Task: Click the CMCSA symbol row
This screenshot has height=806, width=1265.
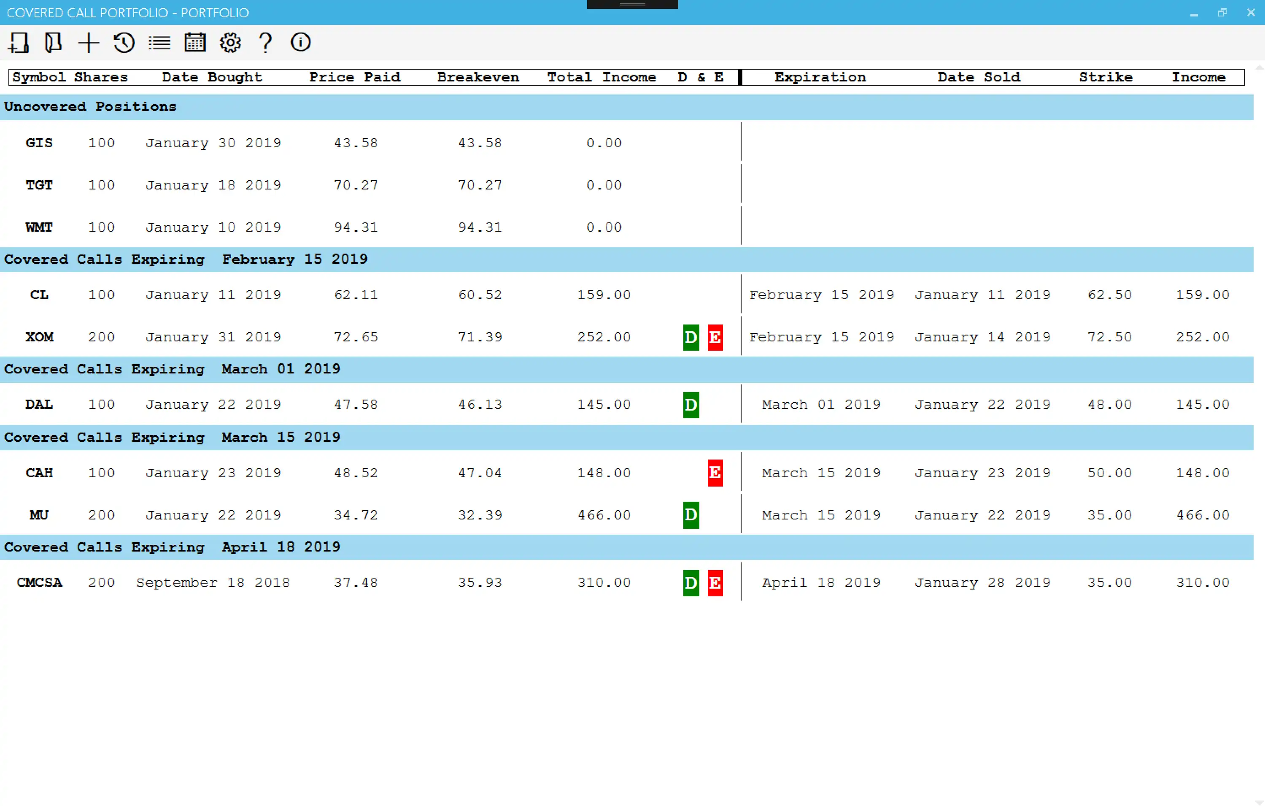Action: (x=39, y=583)
